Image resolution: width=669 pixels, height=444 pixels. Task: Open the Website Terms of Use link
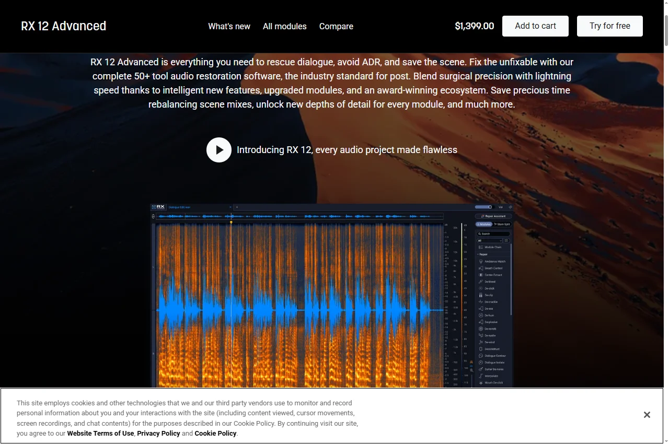click(x=100, y=434)
